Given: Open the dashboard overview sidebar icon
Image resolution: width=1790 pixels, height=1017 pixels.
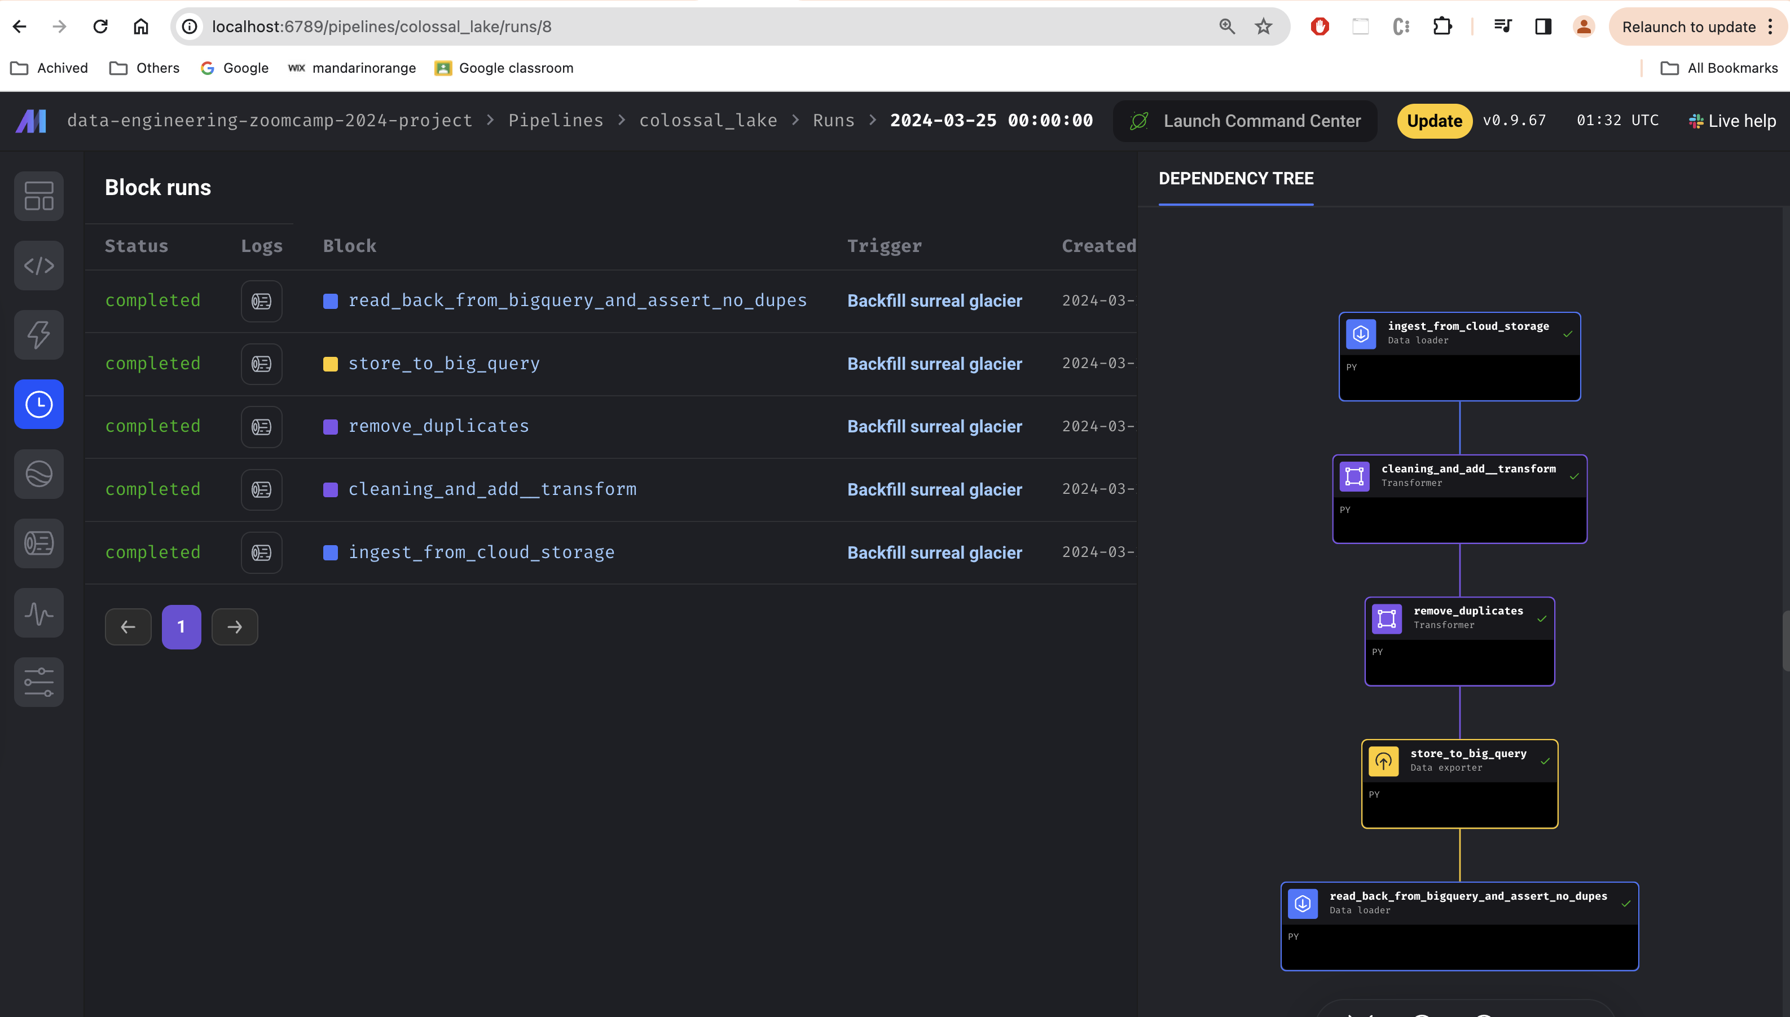Looking at the screenshot, I should click(x=39, y=196).
